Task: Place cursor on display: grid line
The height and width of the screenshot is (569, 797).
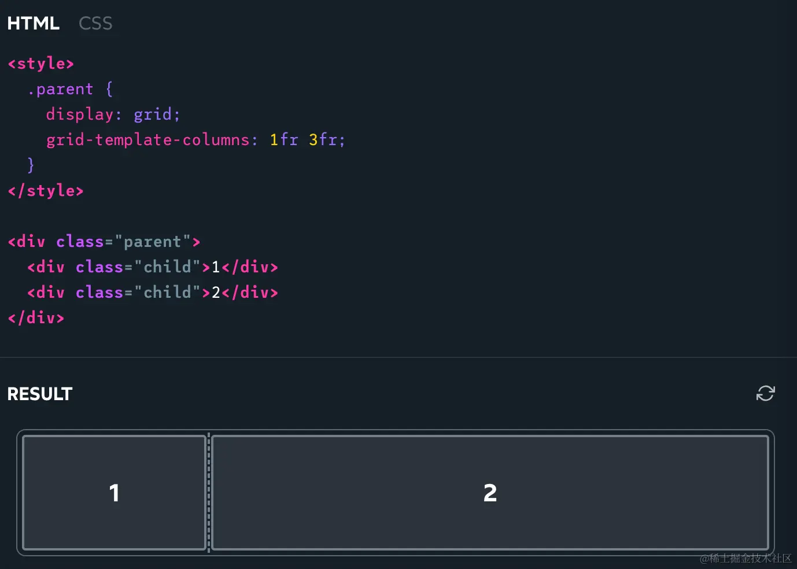Action: click(x=113, y=114)
